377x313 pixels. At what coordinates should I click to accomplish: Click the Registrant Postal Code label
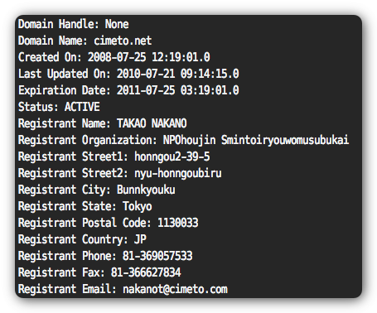pyautogui.click(x=85, y=223)
